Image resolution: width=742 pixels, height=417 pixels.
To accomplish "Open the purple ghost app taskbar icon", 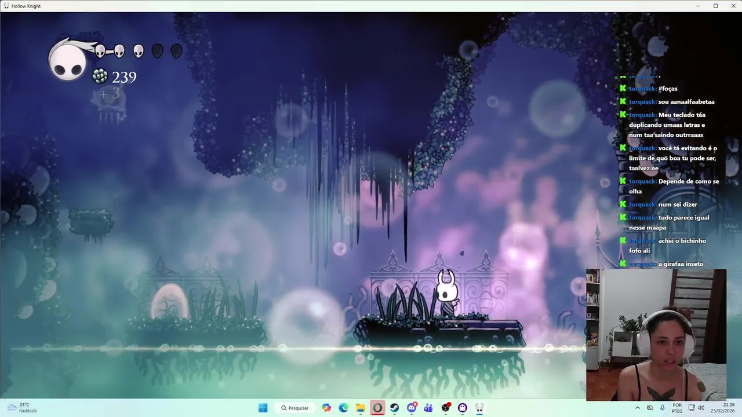I will tap(463, 408).
